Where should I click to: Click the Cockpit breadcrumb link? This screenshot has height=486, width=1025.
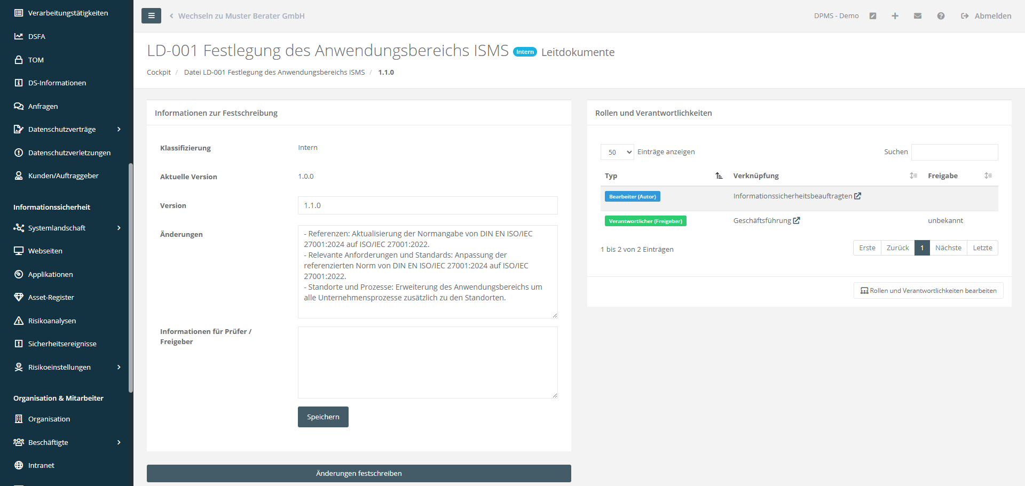[x=159, y=72]
